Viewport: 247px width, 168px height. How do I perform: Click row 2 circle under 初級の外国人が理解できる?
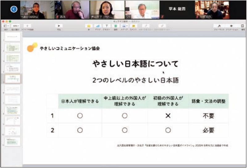pyautogui.click(x=168, y=130)
